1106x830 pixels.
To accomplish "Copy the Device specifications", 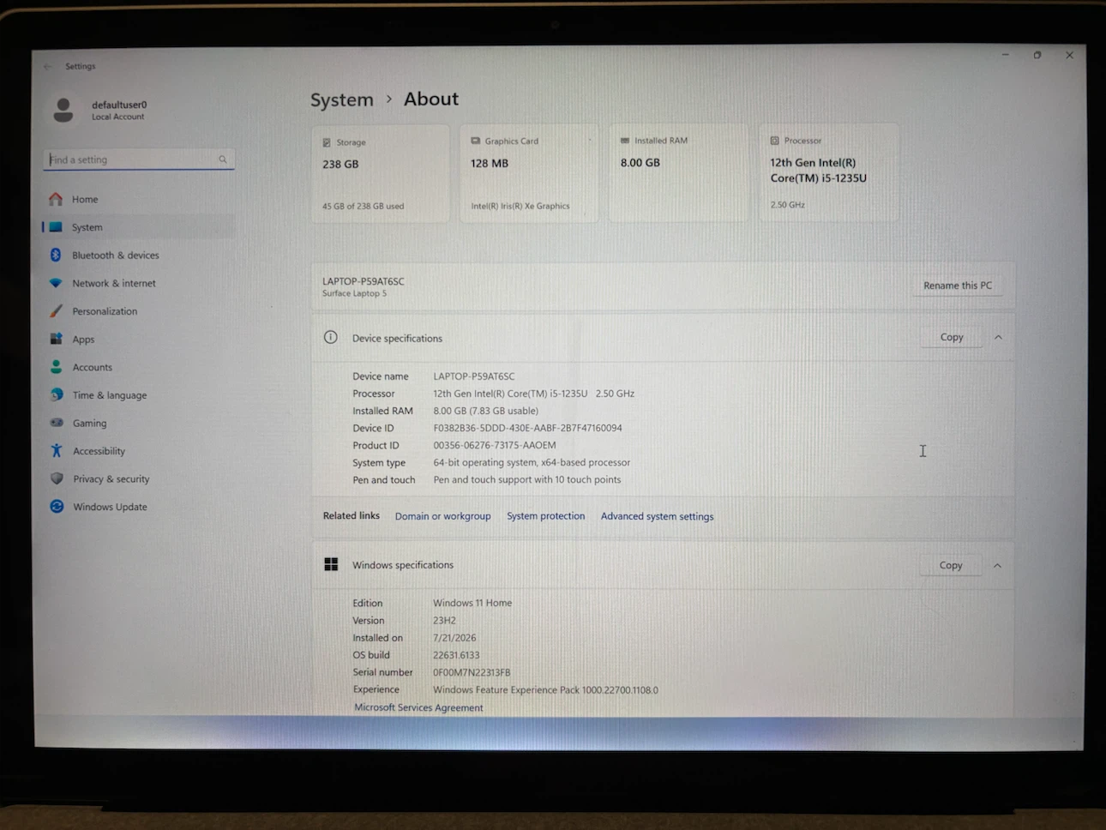I will click(x=952, y=337).
